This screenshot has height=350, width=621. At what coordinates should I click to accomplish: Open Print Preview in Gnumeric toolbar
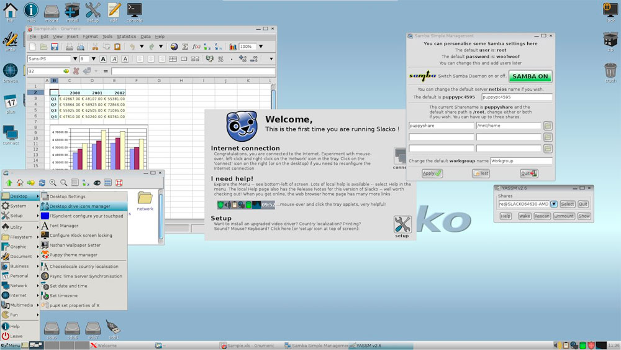80,47
